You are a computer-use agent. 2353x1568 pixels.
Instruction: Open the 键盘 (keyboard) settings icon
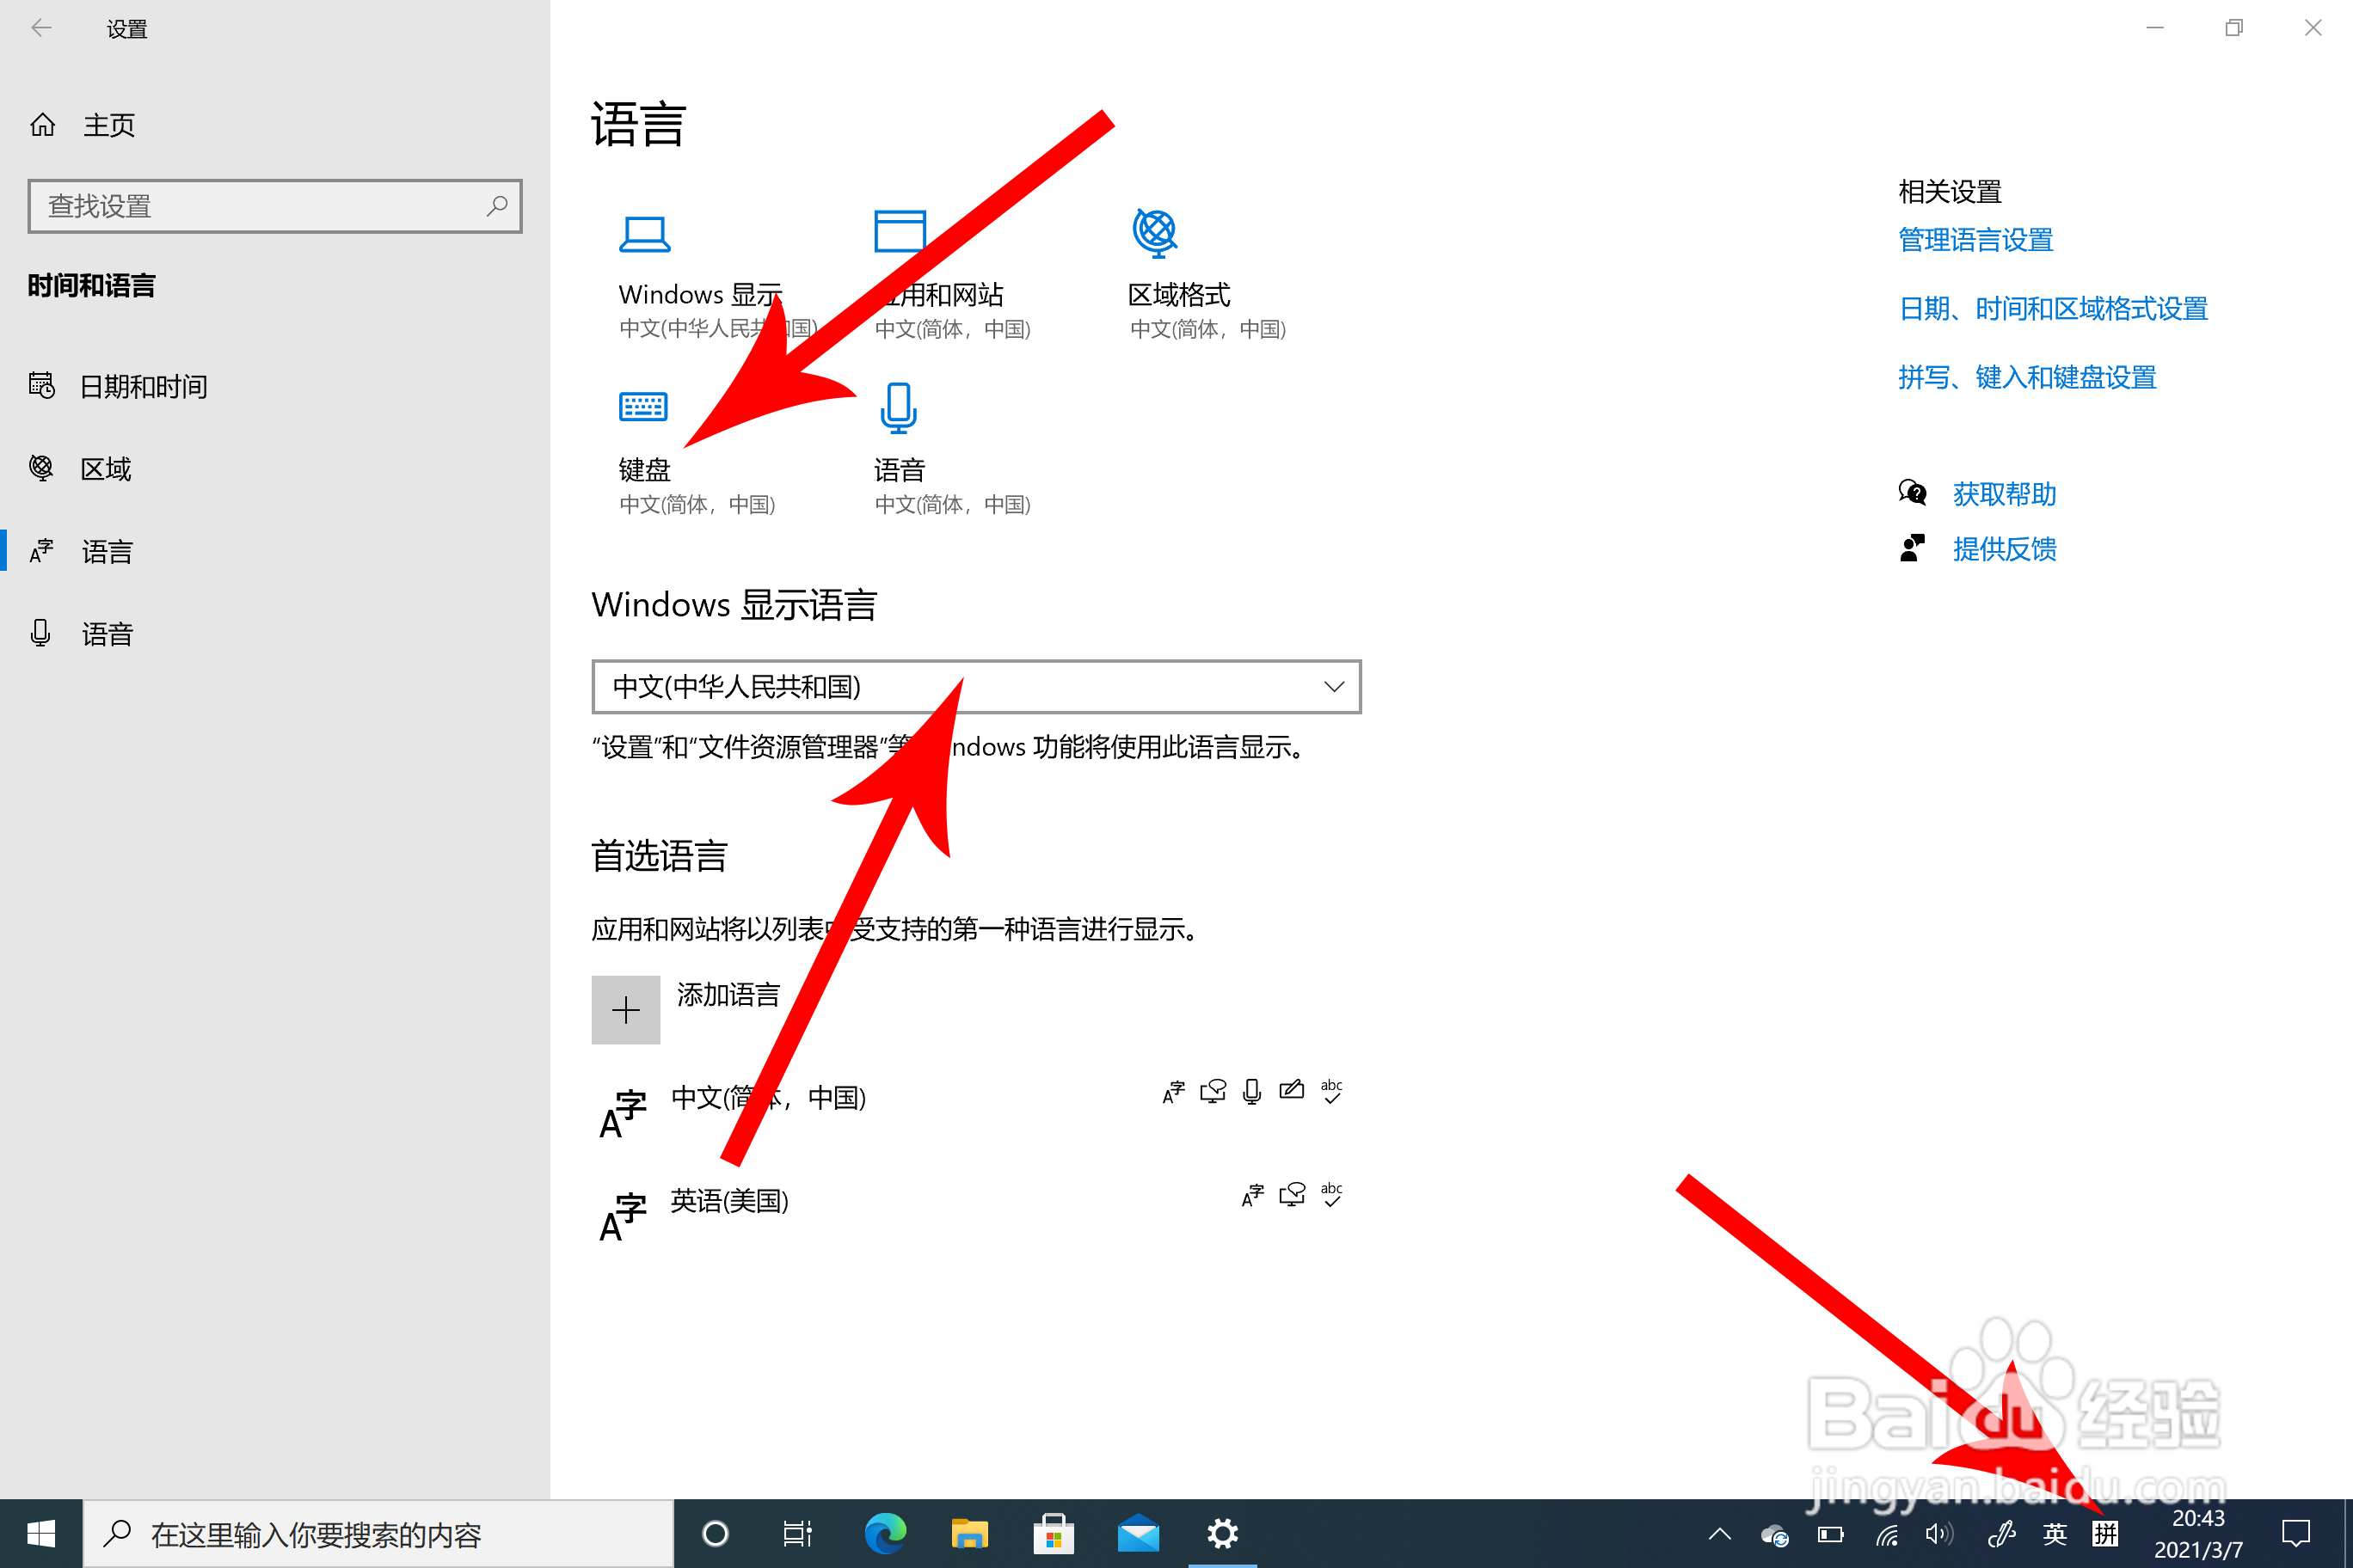(x=643, y=407)
